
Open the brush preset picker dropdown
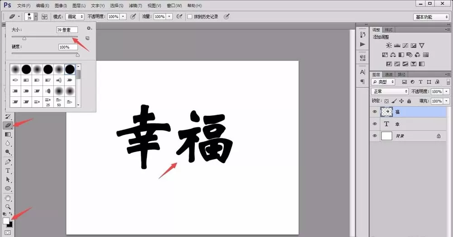(36, 17)
